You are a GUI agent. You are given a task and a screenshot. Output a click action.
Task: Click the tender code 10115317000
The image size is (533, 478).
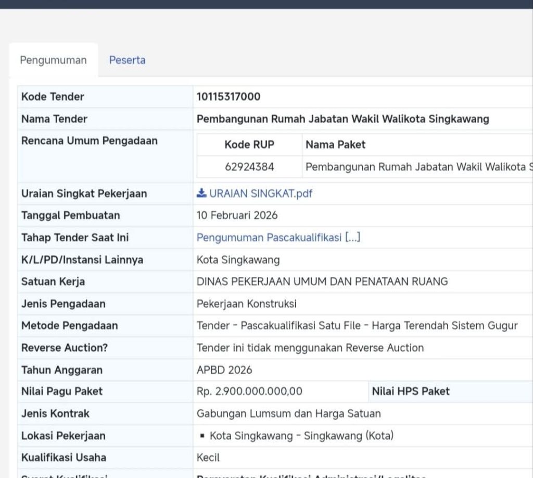[229, 96]
